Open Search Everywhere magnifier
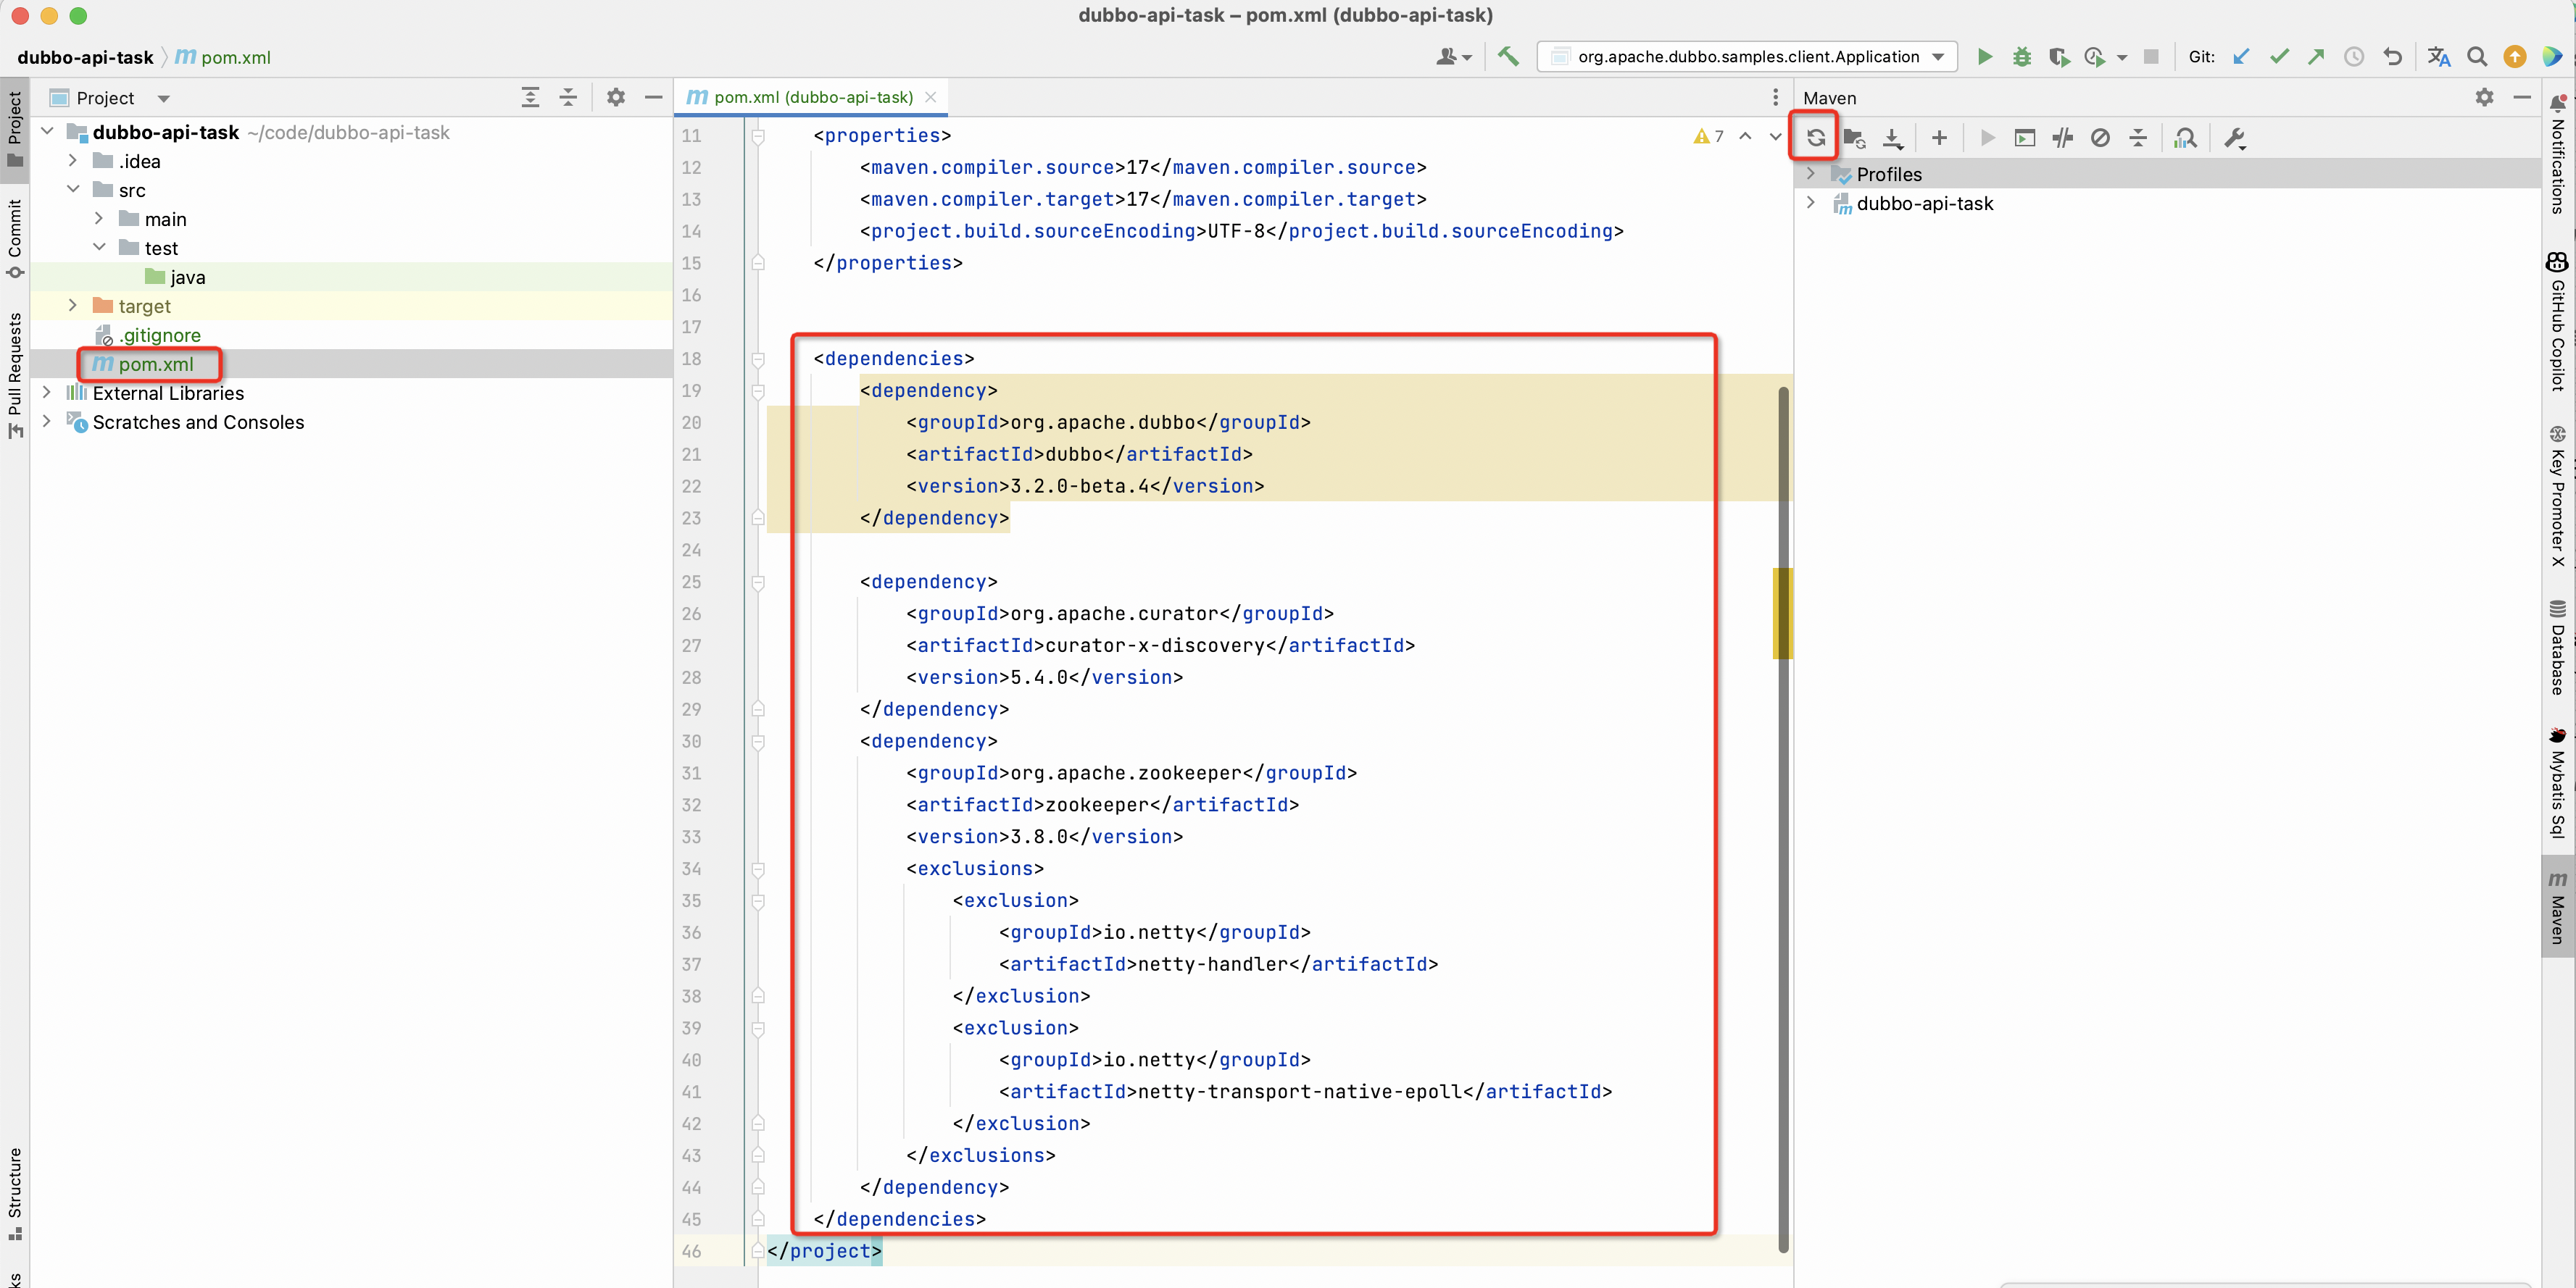The height and width of the screenshot is (1288, 2576). tap(2476, 57)
